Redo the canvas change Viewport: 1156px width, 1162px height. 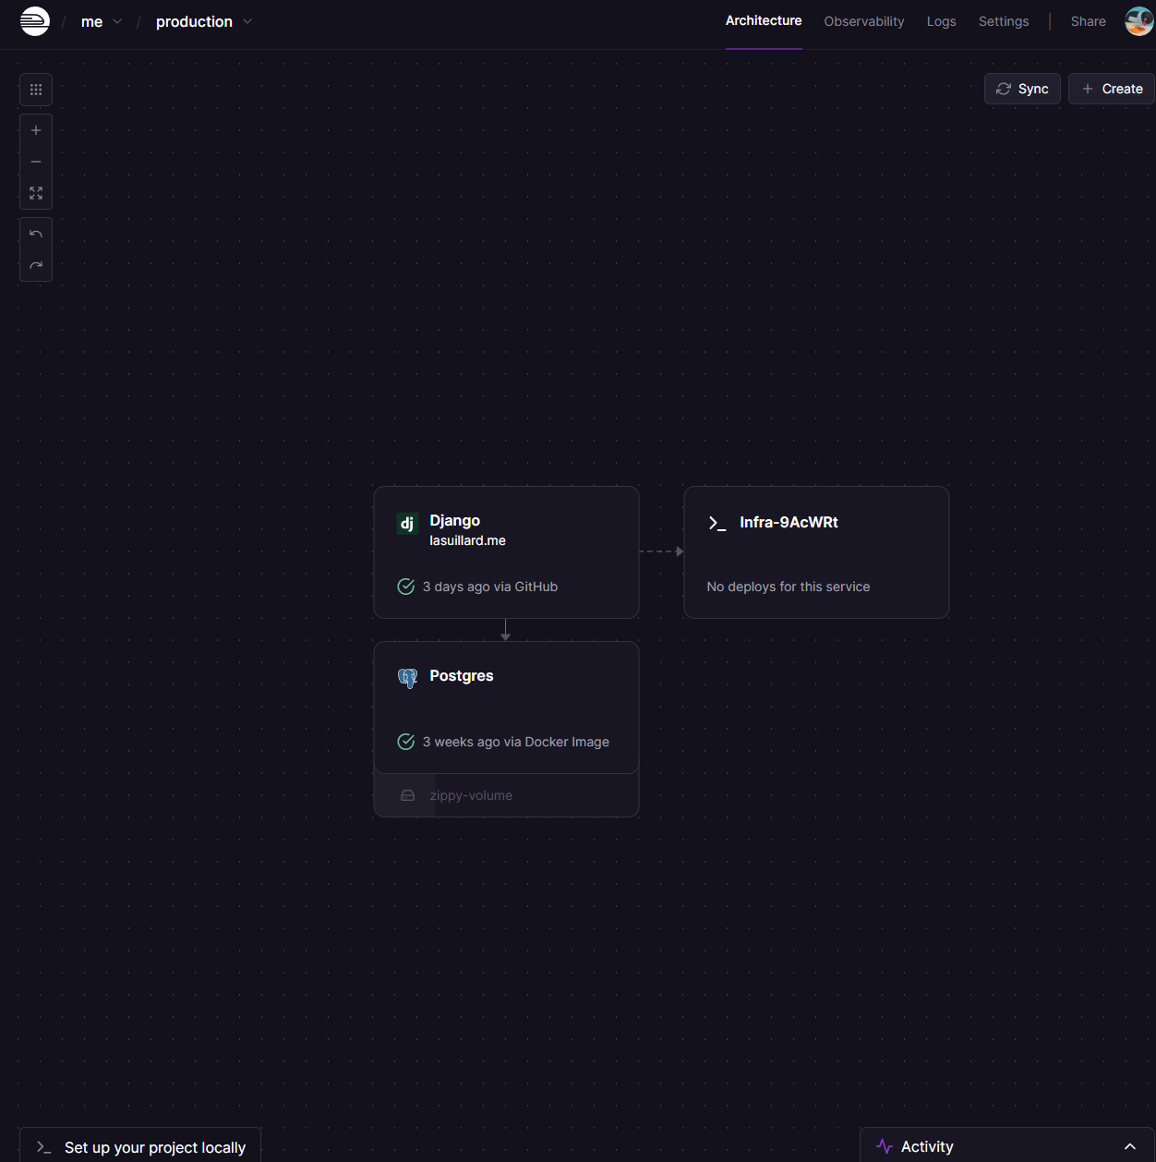tap(36, 266)
